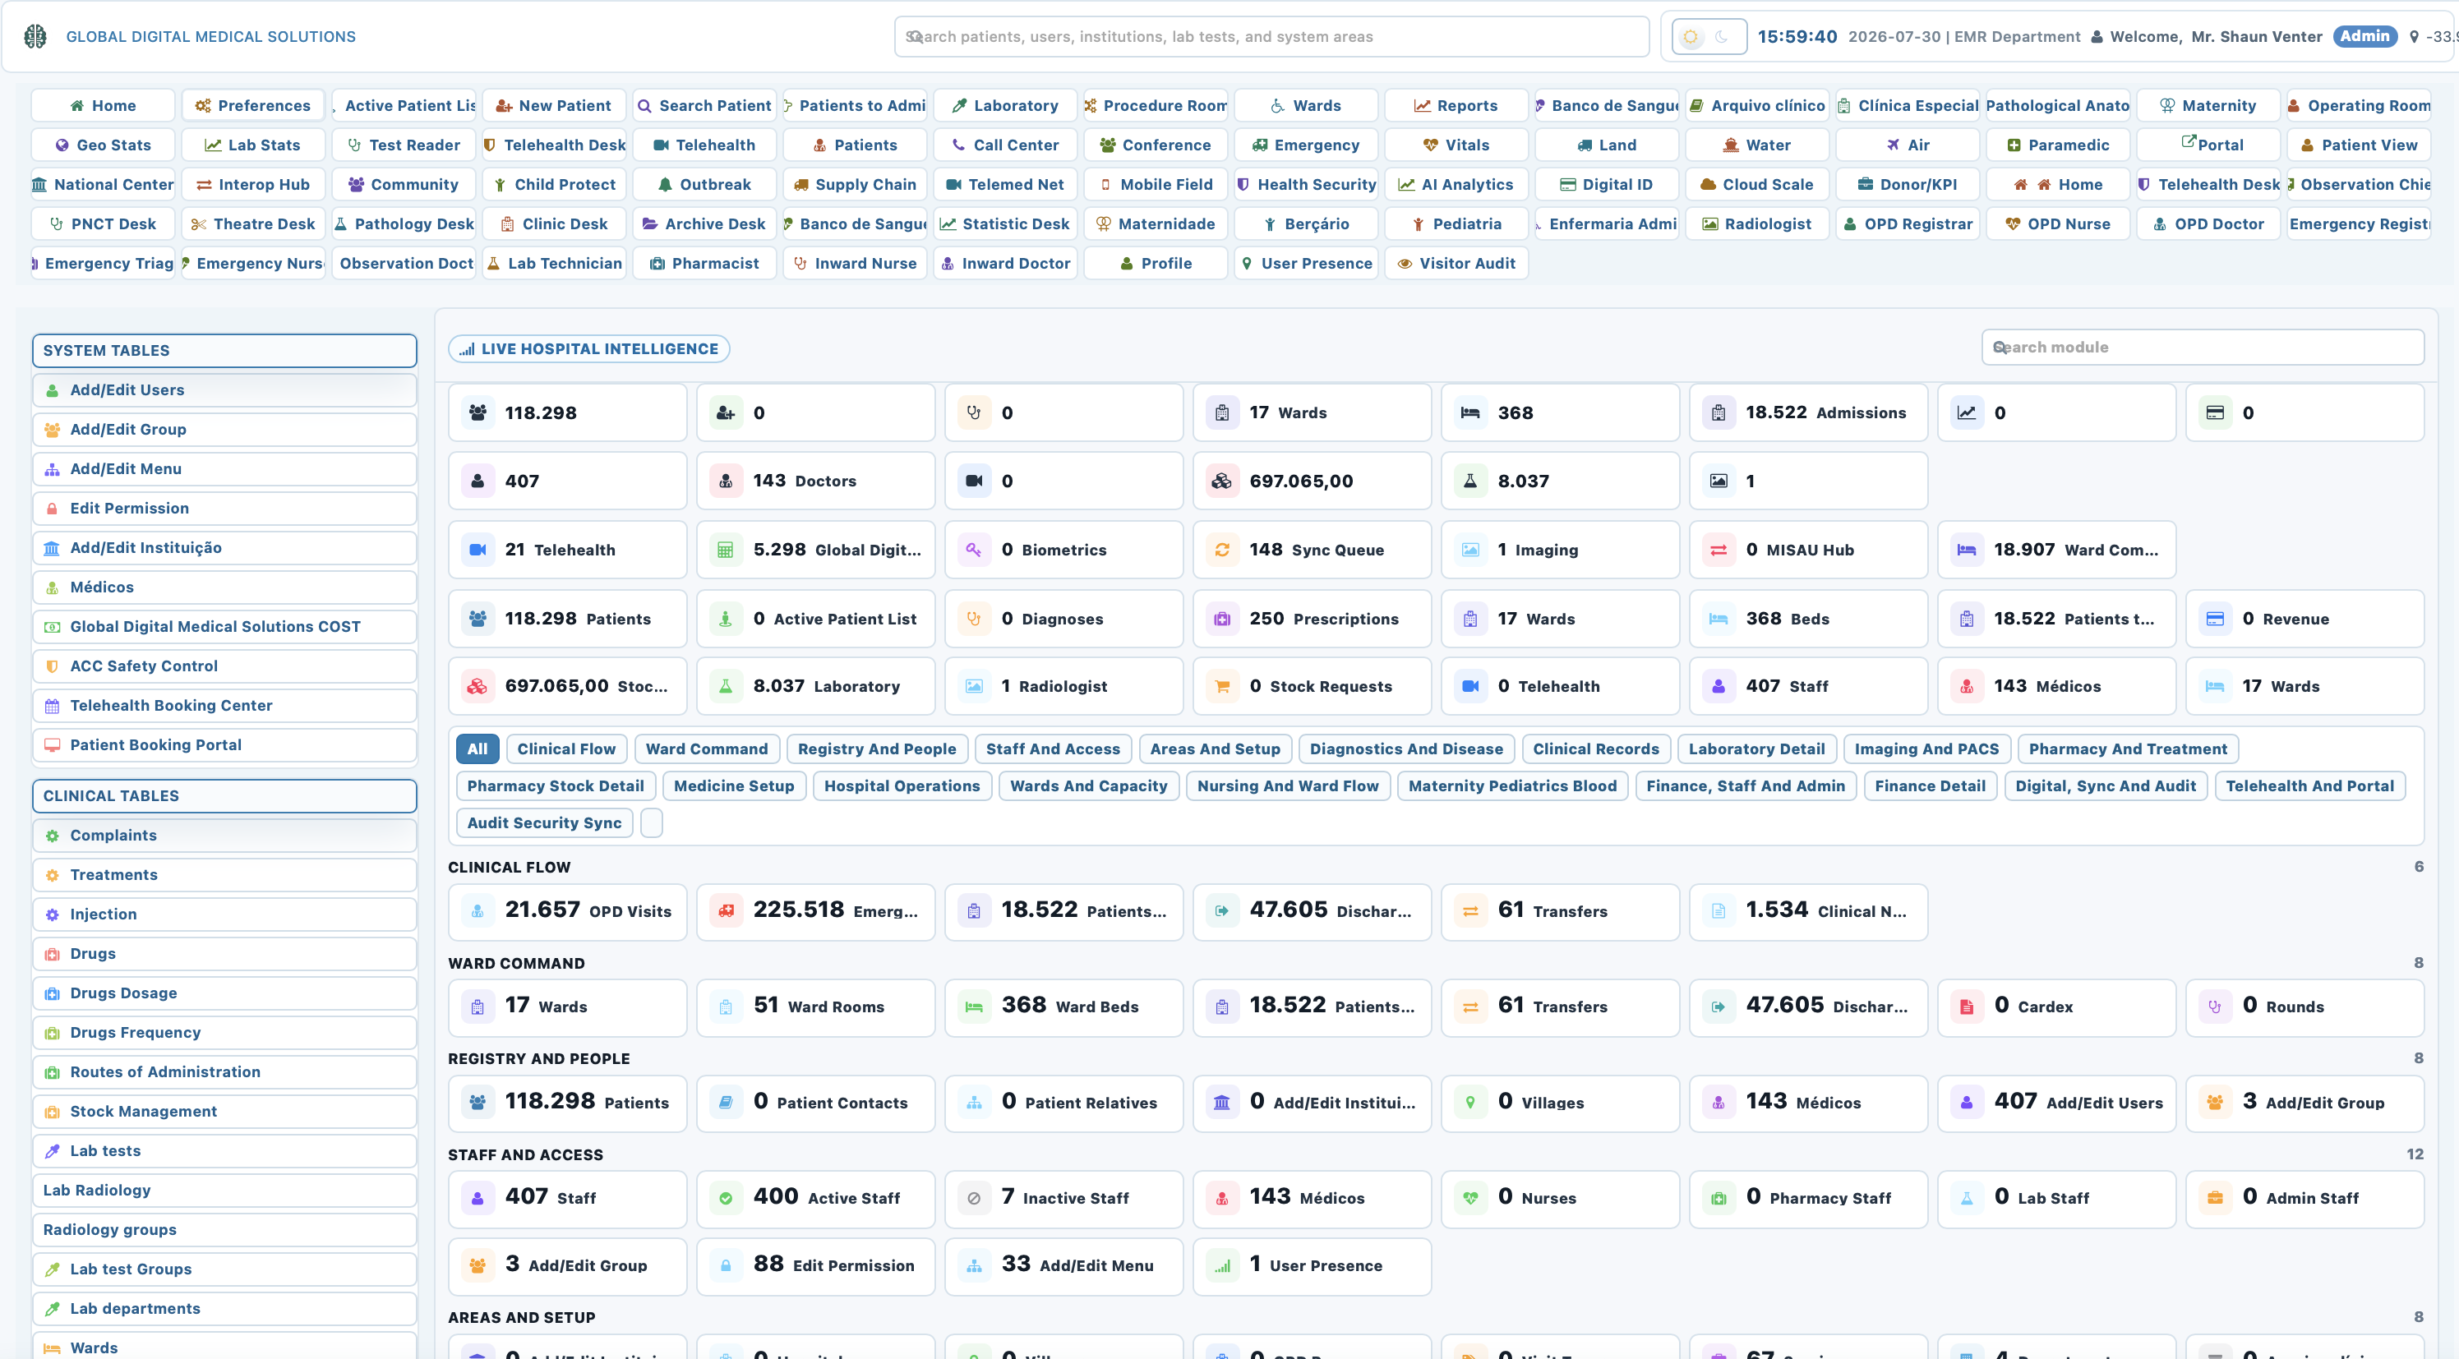Open Add/Edit Users in System Tables sidebar
Image resolution: width=2459 pixels, height=1359 pixels.
click(x=224, y=389)
